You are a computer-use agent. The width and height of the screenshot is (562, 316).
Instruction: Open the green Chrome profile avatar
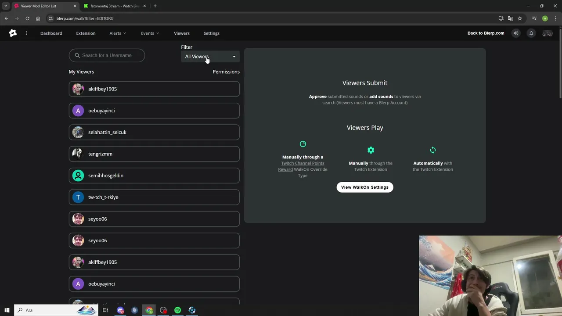pos(545,18)
